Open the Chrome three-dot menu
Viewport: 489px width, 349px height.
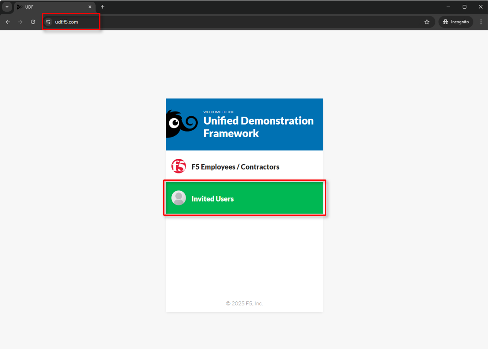(481, 22)
